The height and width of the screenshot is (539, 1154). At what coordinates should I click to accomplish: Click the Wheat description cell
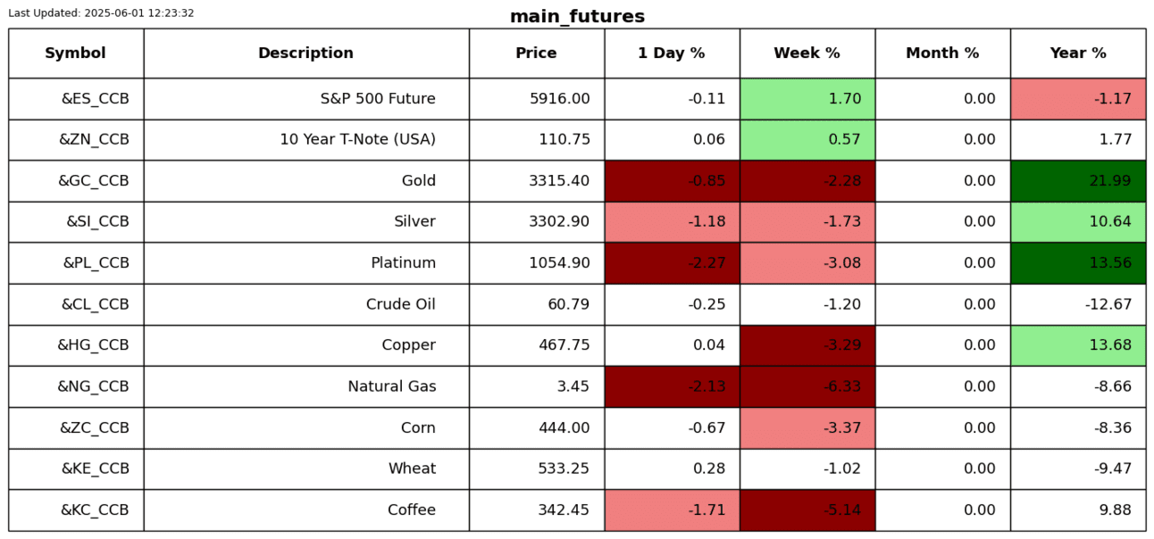click(x=412, y=469)
